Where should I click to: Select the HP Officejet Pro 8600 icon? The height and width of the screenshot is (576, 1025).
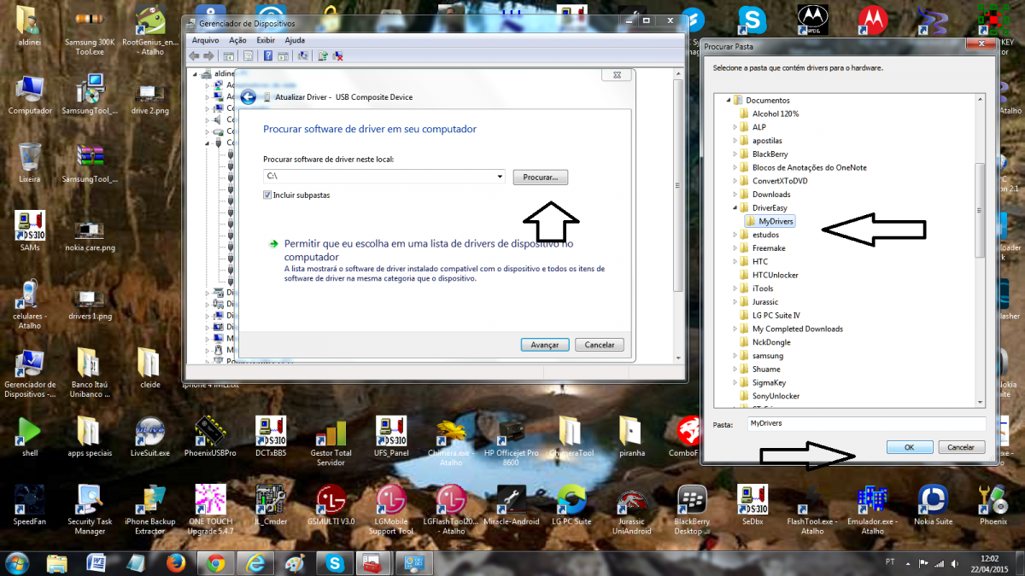pos(512,440)
